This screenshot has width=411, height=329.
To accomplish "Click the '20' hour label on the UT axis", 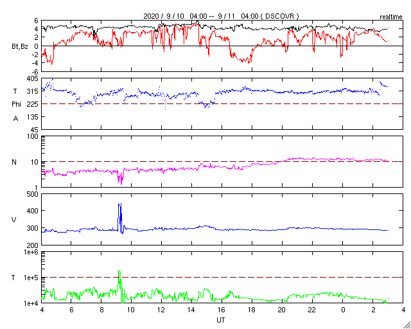I will pyautogui.click(x=282, y=310).
